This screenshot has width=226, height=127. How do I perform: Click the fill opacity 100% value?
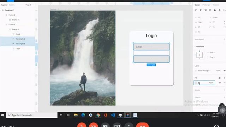tap(211, 83)
